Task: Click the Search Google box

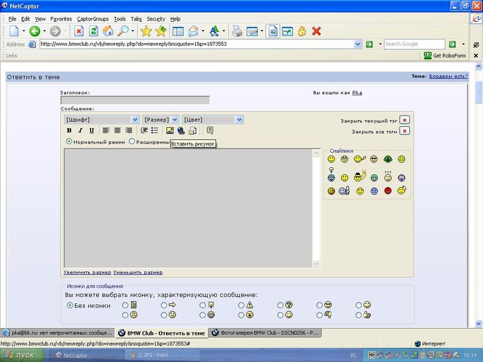Action: 414,44
